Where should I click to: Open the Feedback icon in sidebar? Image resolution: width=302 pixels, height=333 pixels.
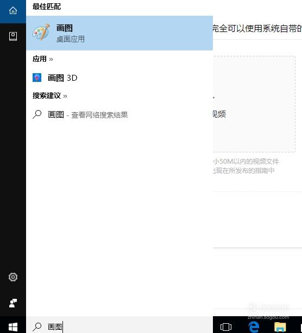13,303
